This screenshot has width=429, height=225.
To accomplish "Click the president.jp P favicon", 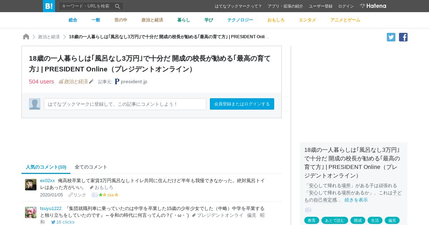I will (x=117, y=81).
